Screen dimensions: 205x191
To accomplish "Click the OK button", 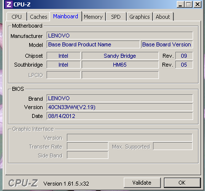I will [x=182, y=183].
